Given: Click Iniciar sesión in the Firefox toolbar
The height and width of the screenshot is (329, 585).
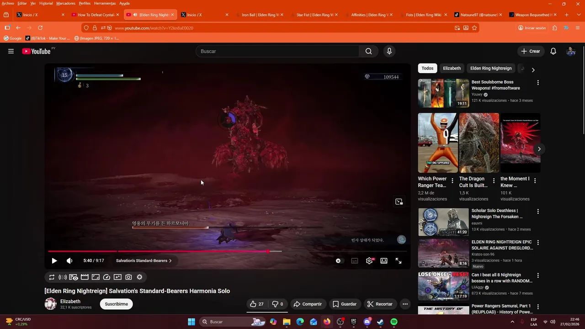Looking at the screenshot, I should [532, 28].
